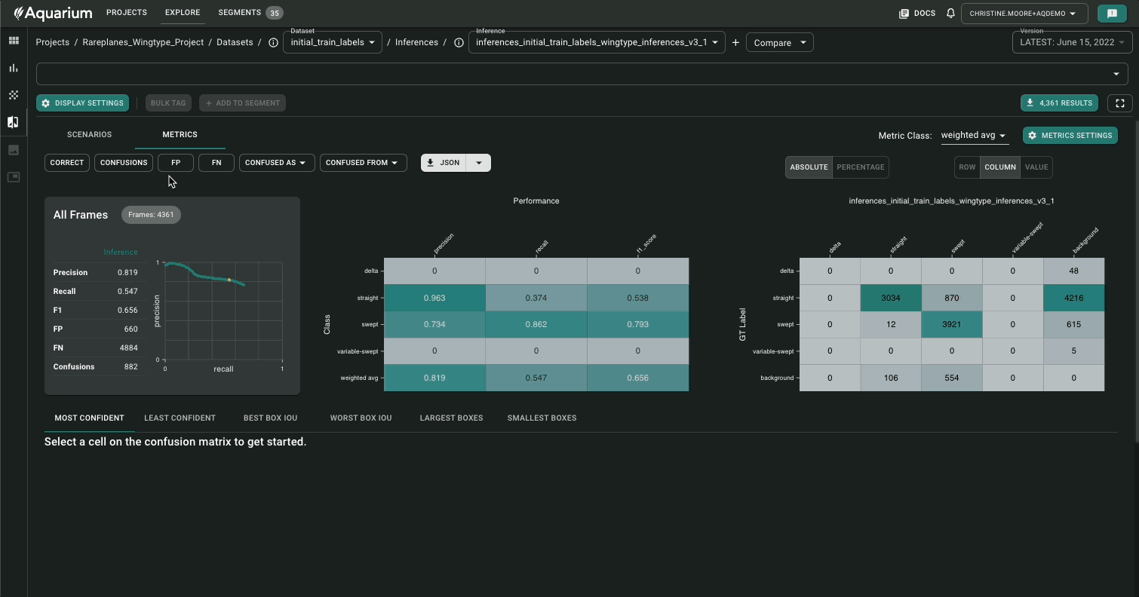The image size is (1139, 597).
Task: Switch to the Scenarios tab
Action: coord(89,135)
